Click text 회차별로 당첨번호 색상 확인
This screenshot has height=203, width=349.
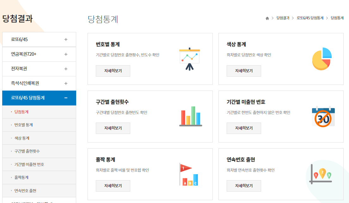click(x=249, y=55)
